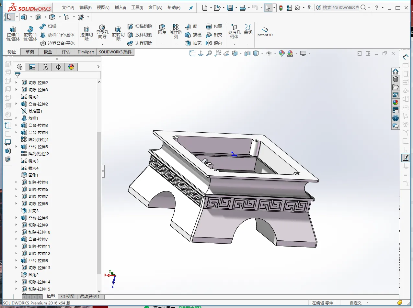Switch to the SOLIDWORKS 插件 tab
The width and height of the screenshot is (413, 308).
(x=116, y=52)
